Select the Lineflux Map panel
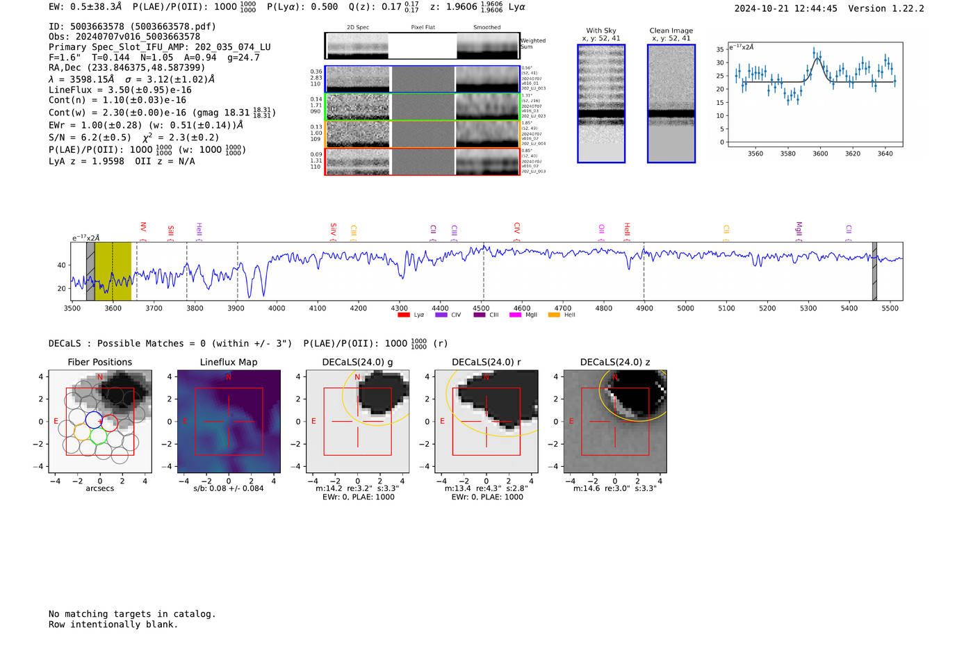 [229, 421]
